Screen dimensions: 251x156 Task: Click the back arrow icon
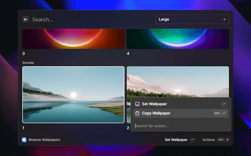(25, 19)
